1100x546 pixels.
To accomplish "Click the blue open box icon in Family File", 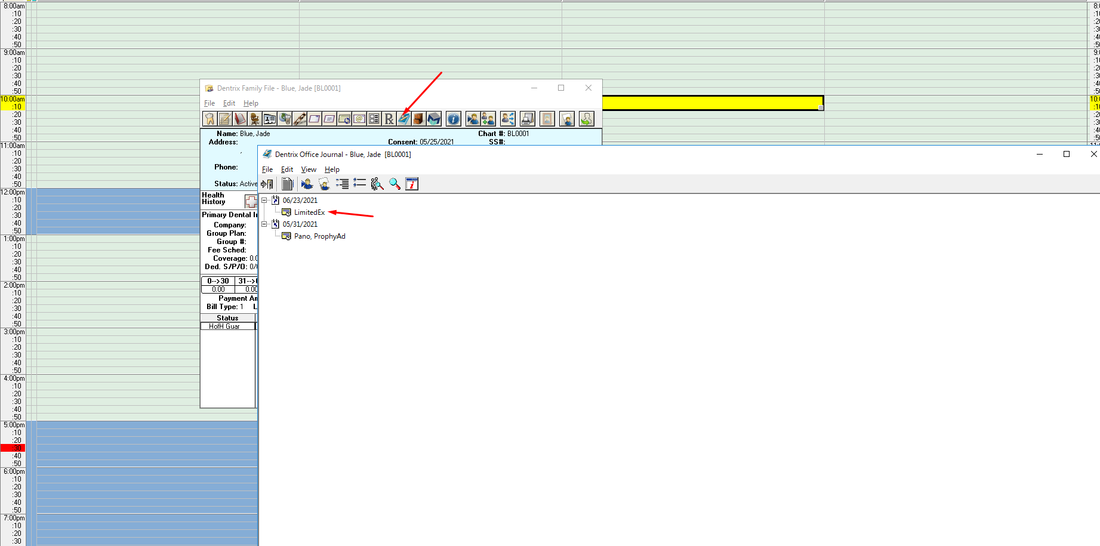I will [434, 119].
